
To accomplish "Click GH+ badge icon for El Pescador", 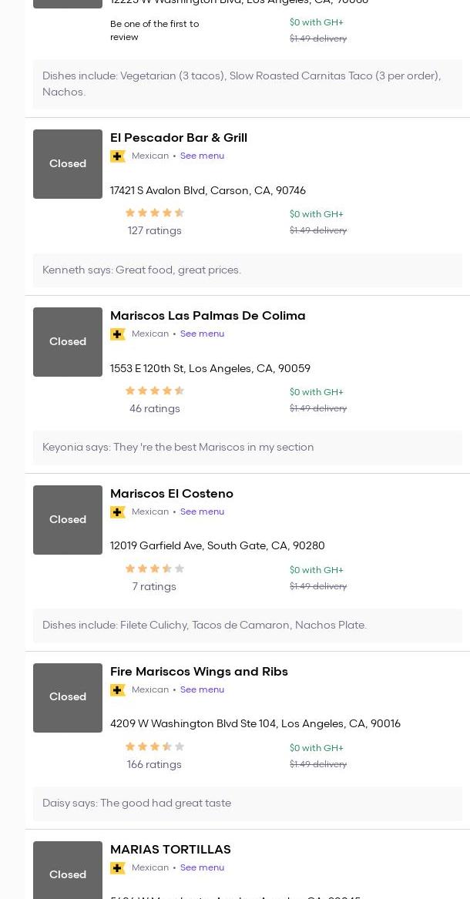I will (118, 156).
